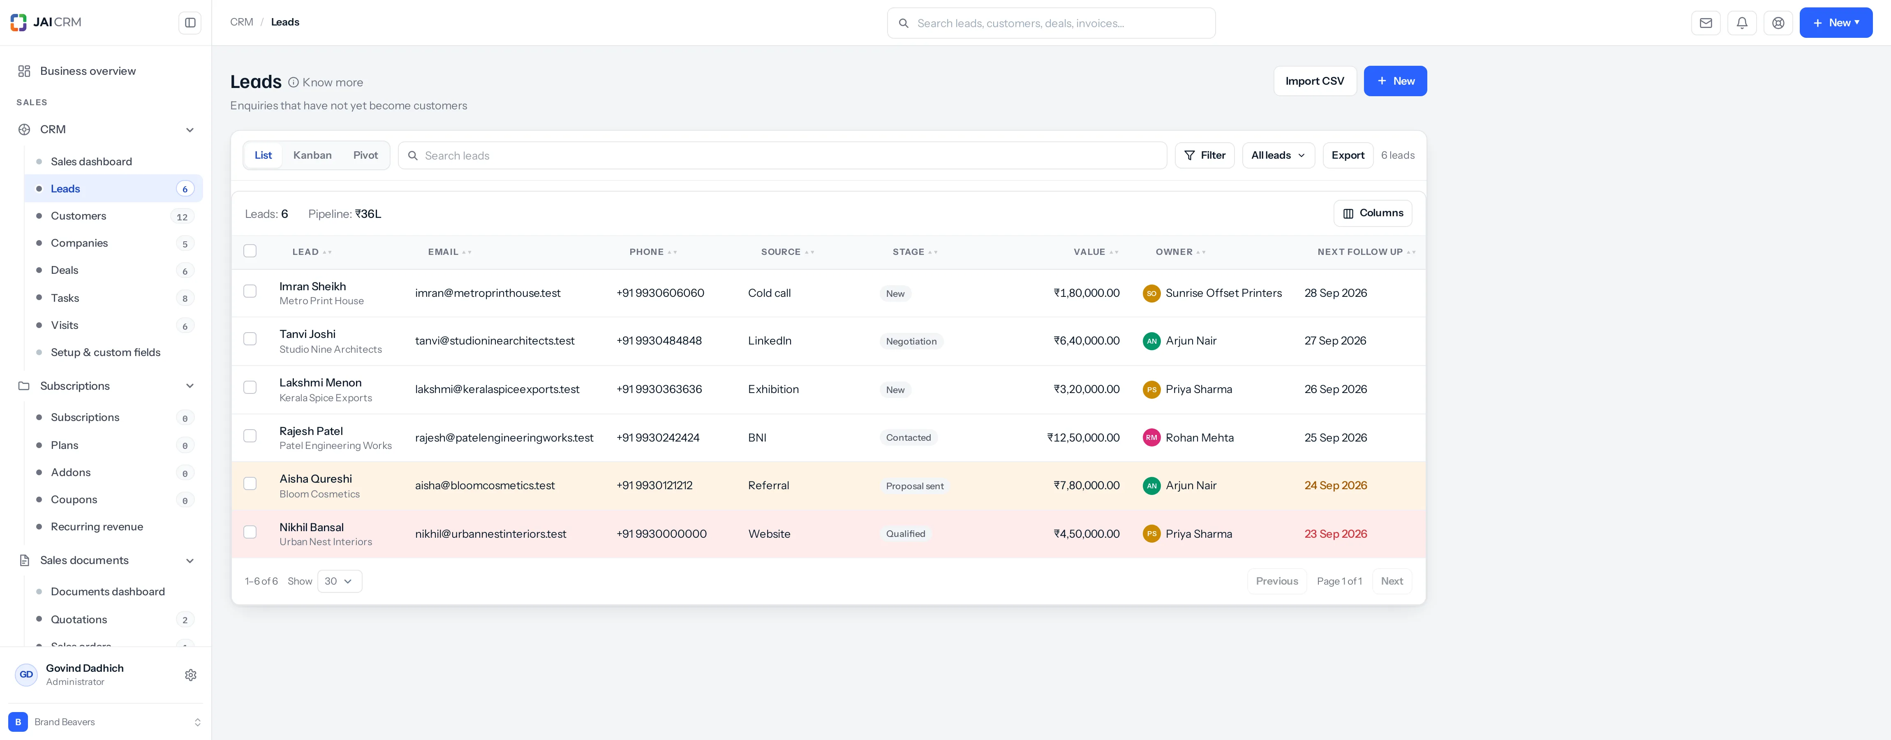Viewport: 1891px width, 740px height.
Task: Open the Show 30 rows dropdown
Action: pyautogui.click(x=339, y=581)
